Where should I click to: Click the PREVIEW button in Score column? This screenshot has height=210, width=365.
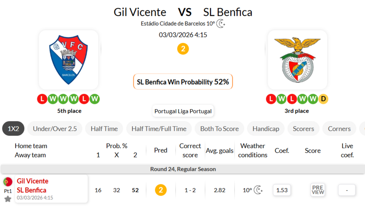(318, 190)
